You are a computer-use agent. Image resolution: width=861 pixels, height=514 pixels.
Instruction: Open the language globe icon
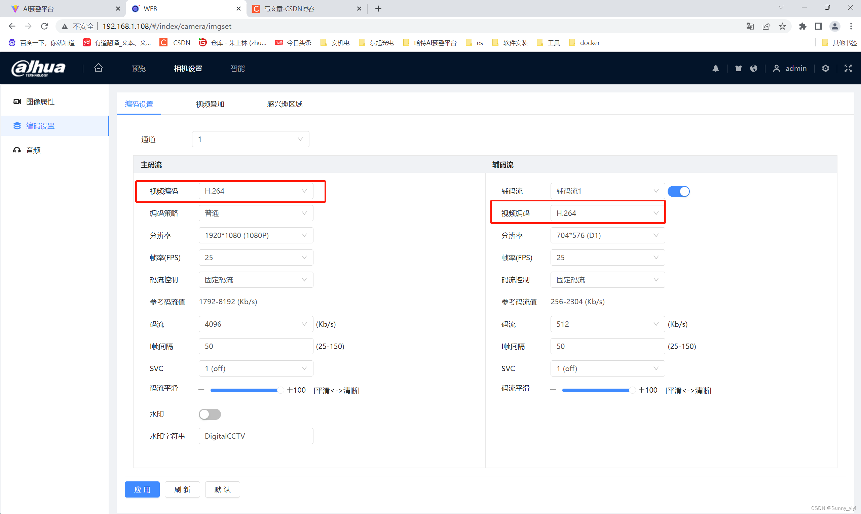pos(754,68)
